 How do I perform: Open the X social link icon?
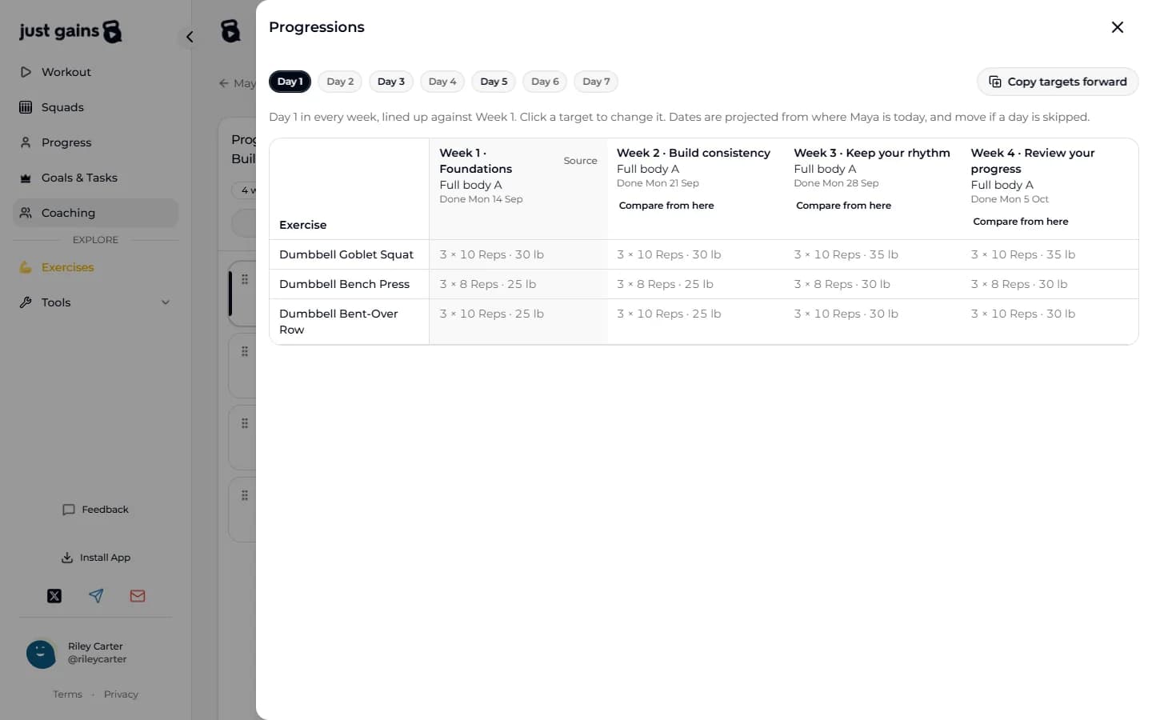pyautogui.click(x=54, y=596)
